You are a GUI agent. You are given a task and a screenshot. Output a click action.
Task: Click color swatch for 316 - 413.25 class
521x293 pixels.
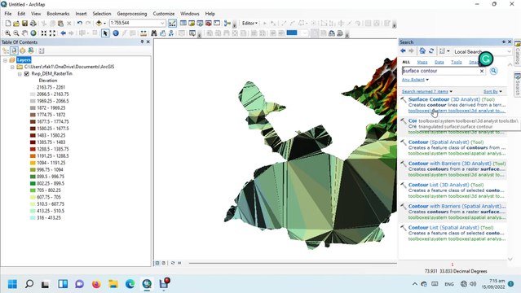[x=33, y=218]
